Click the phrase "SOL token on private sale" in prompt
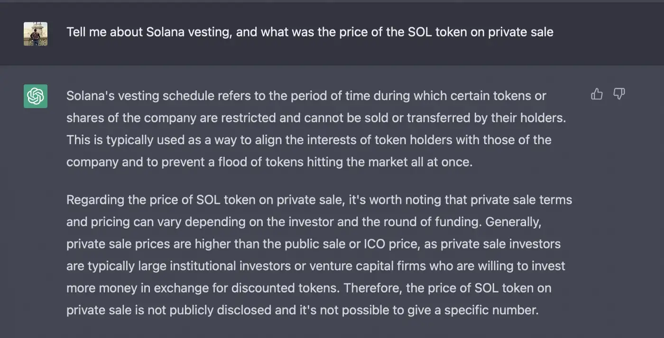Image resolution: width=664 pixels, height=338 pixels. point(480,32)
